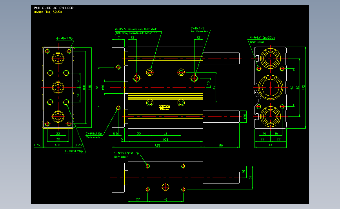Click the 'Port Connection' note text
The height and width of the screenshot is (209, 340).
coord(200,32)
